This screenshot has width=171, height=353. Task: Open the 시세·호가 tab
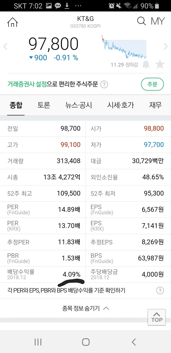[x=121, y=105]
